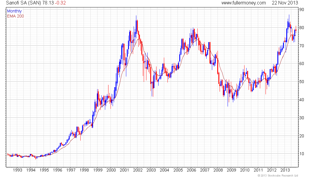
Task: Click the 'Sanofi SA (SAN)' chart title
Action: (23, 3)
